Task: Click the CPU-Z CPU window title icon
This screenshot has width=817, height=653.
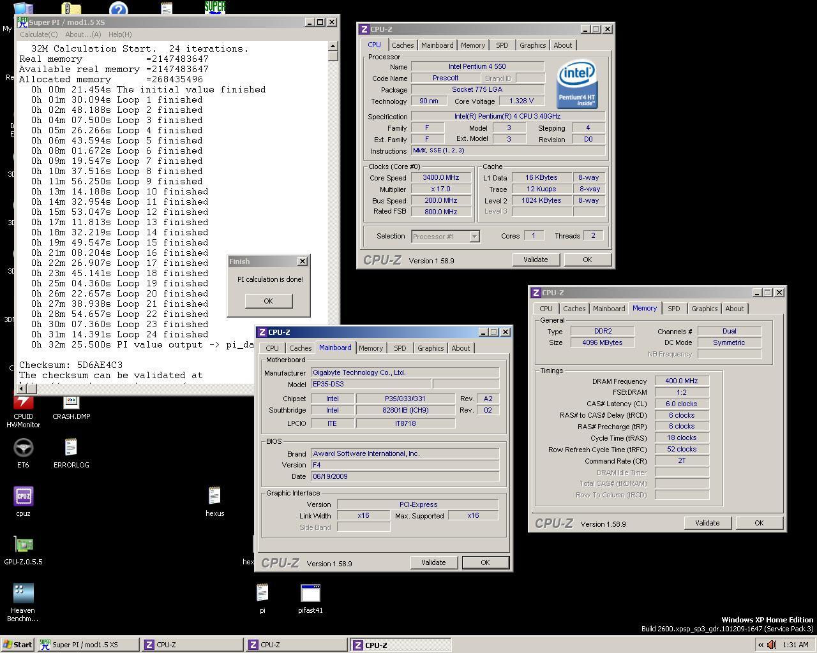Action: (364, 29)
